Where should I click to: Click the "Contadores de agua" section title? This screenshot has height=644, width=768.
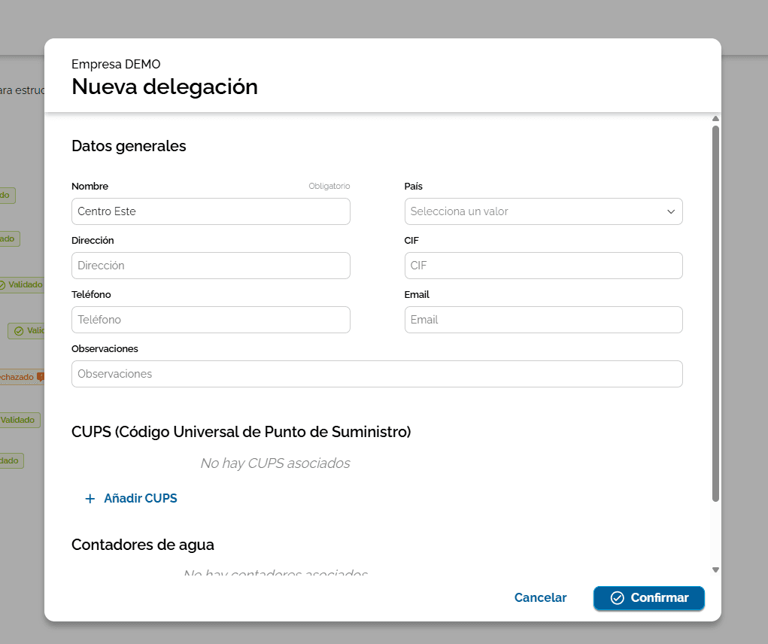point(142,545)
